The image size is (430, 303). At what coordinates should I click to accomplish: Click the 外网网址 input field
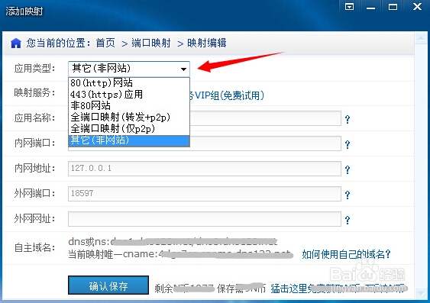point(205,219)
